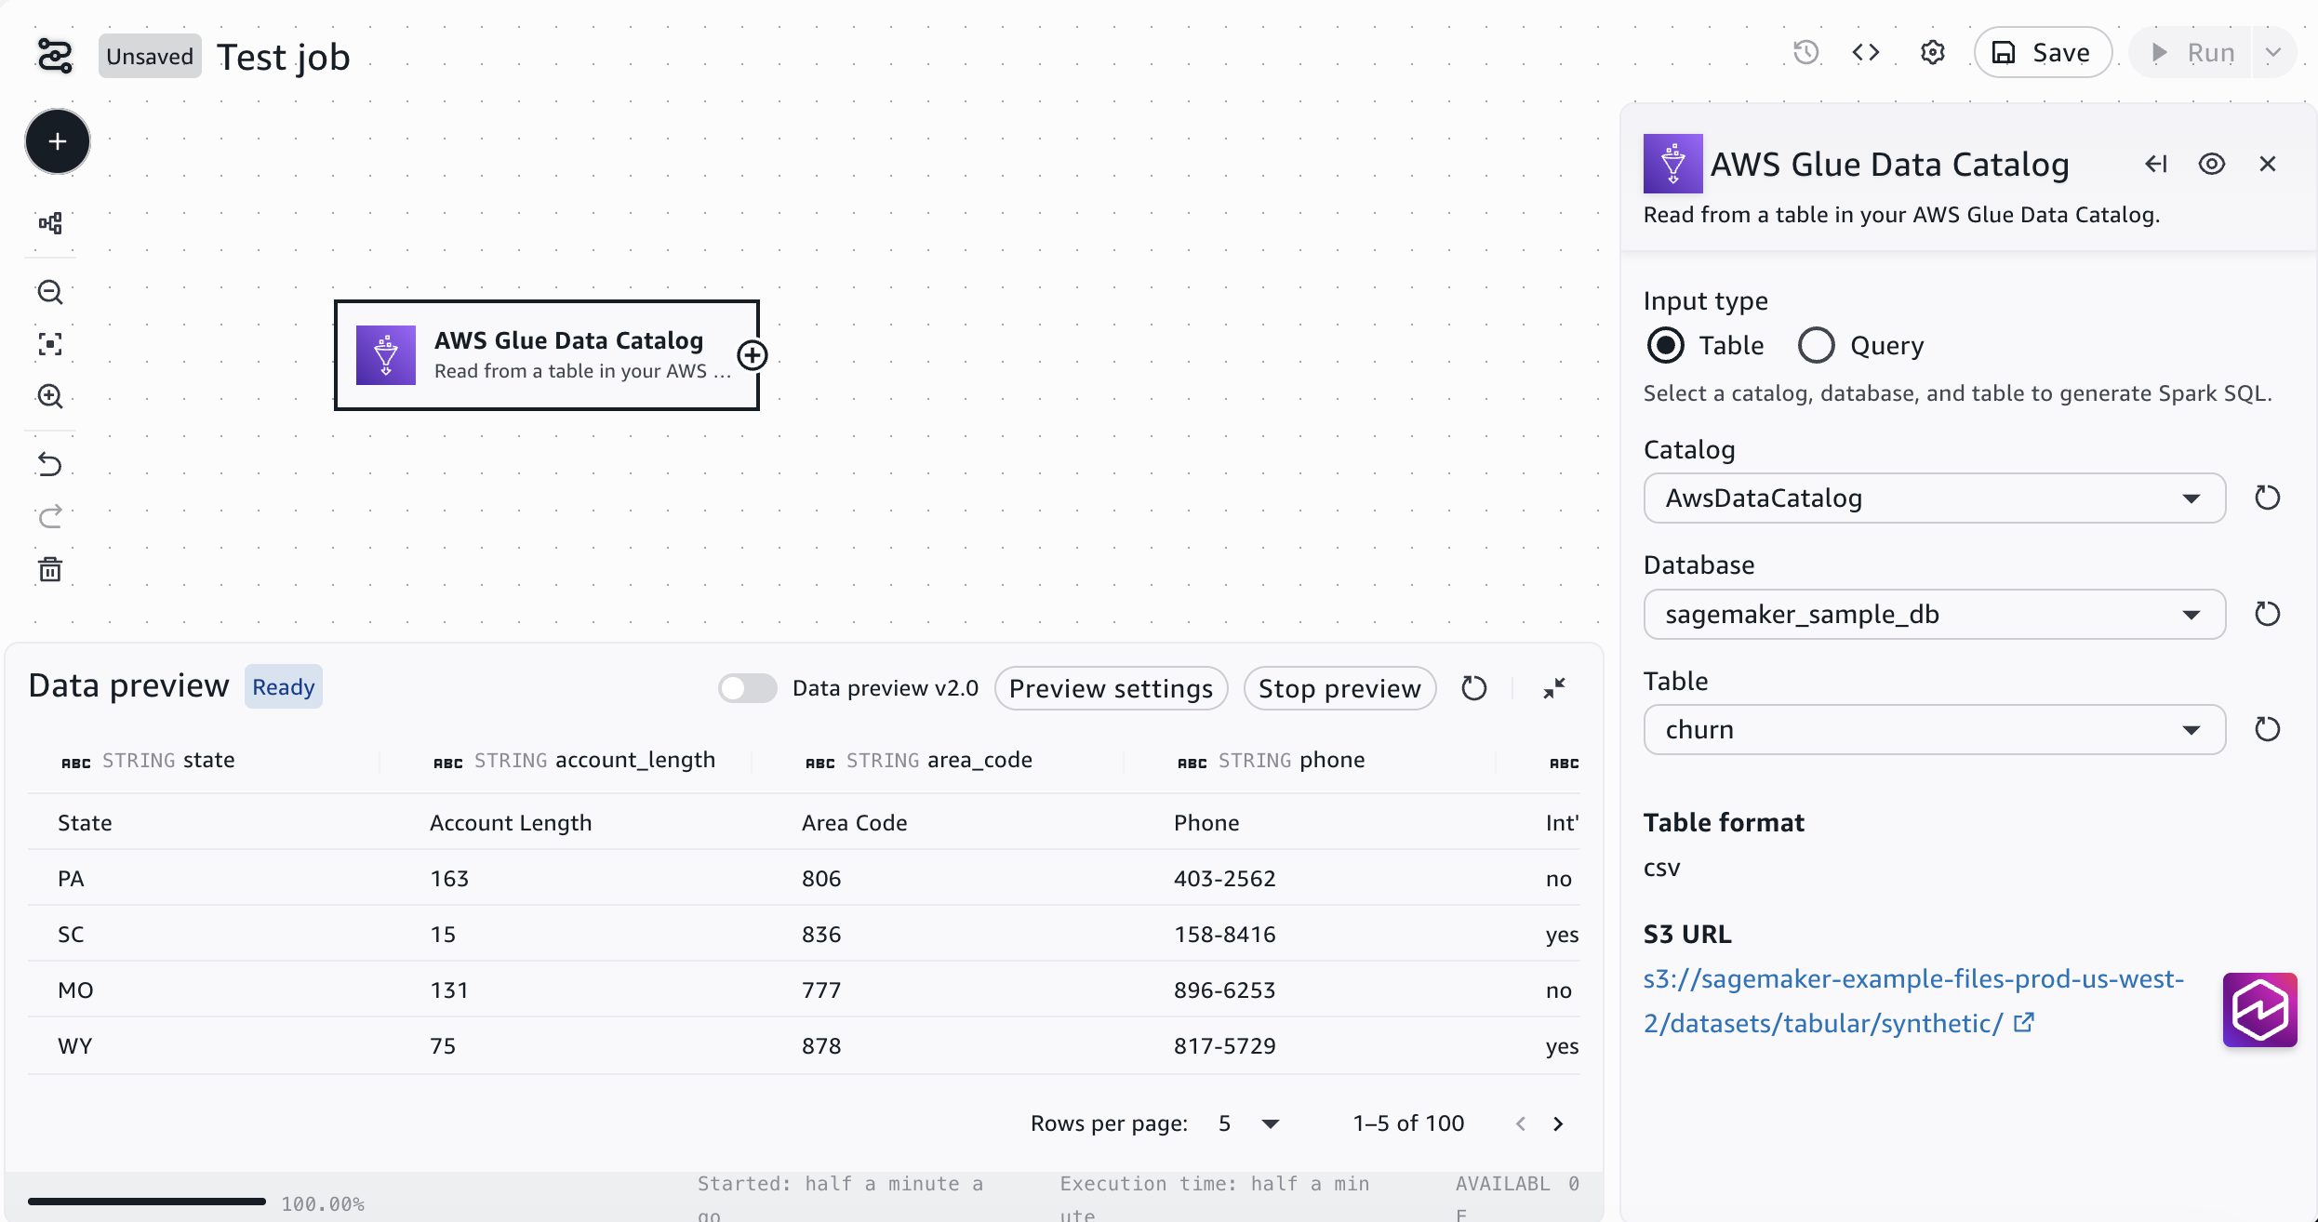Image resolution: width=2318 pixels, height=1222 pixels.
Task: Enable Data preview v2.0 switch
Action: click(747, 688)
